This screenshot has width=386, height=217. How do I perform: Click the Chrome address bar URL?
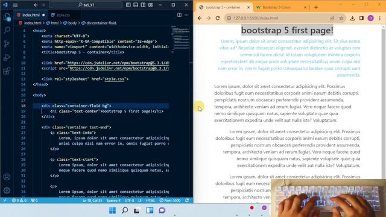256,18
